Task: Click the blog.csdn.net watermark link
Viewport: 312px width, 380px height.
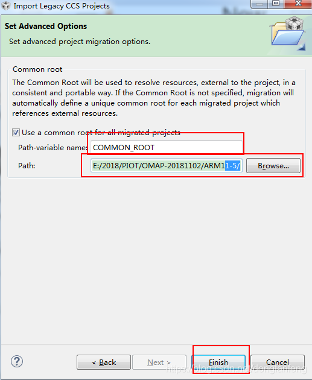Action: (237, 369)
